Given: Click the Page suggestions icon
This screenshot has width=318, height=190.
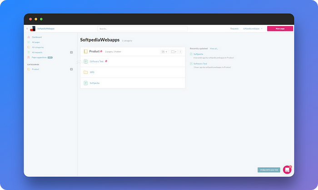Looking at the screenshot, I should pos(29,57).
